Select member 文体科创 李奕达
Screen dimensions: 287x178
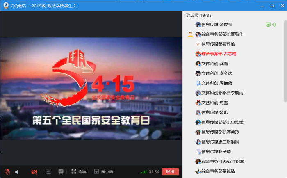pyautogui.click(x=217, y=73)
